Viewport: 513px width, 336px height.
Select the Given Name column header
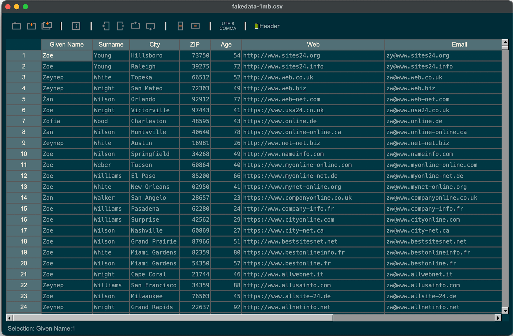pyautogui.click(x=67, y=45)
